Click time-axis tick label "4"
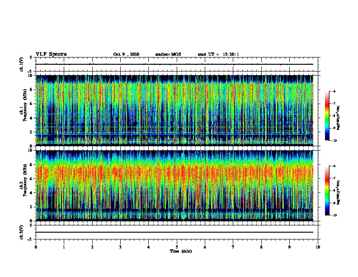This screenshot has height=277, width=358. click(x=149, y=247)
